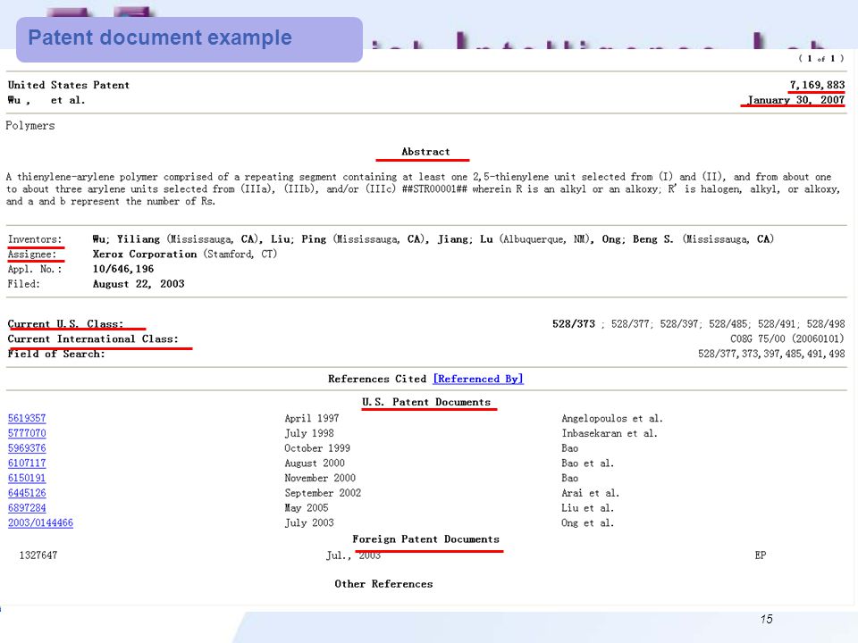Screen dimensions: 858x643
Task: Select "Bao" in the 5969376 row
Action: (x=570, y=447)
